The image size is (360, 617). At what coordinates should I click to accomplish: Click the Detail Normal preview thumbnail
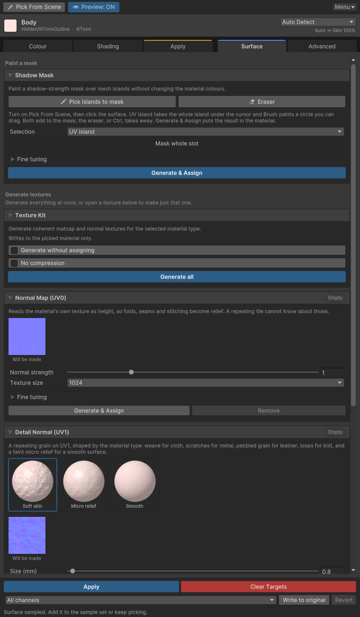(x=27, y=535)
